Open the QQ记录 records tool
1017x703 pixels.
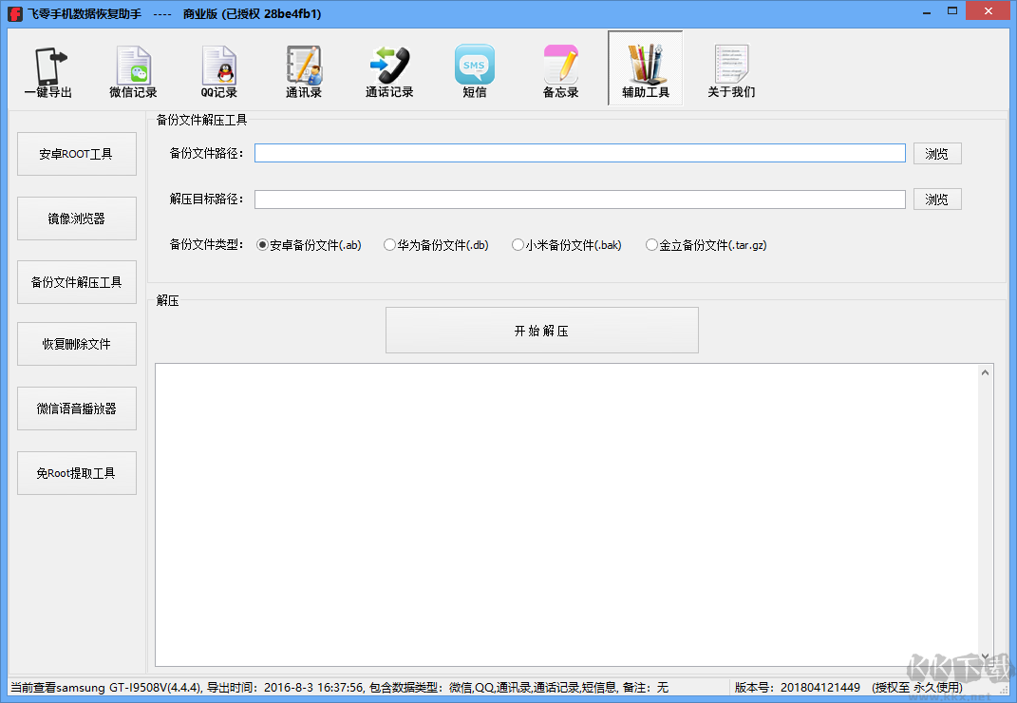pos(218,68)
